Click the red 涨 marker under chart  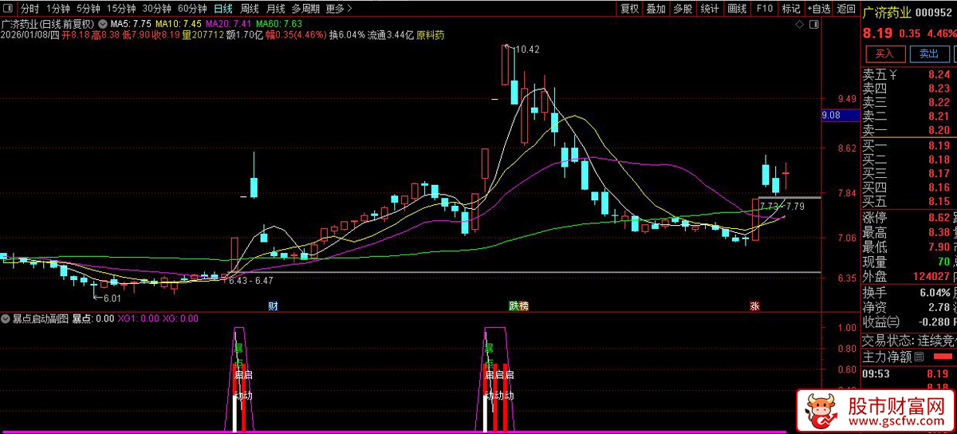[754, 306]
